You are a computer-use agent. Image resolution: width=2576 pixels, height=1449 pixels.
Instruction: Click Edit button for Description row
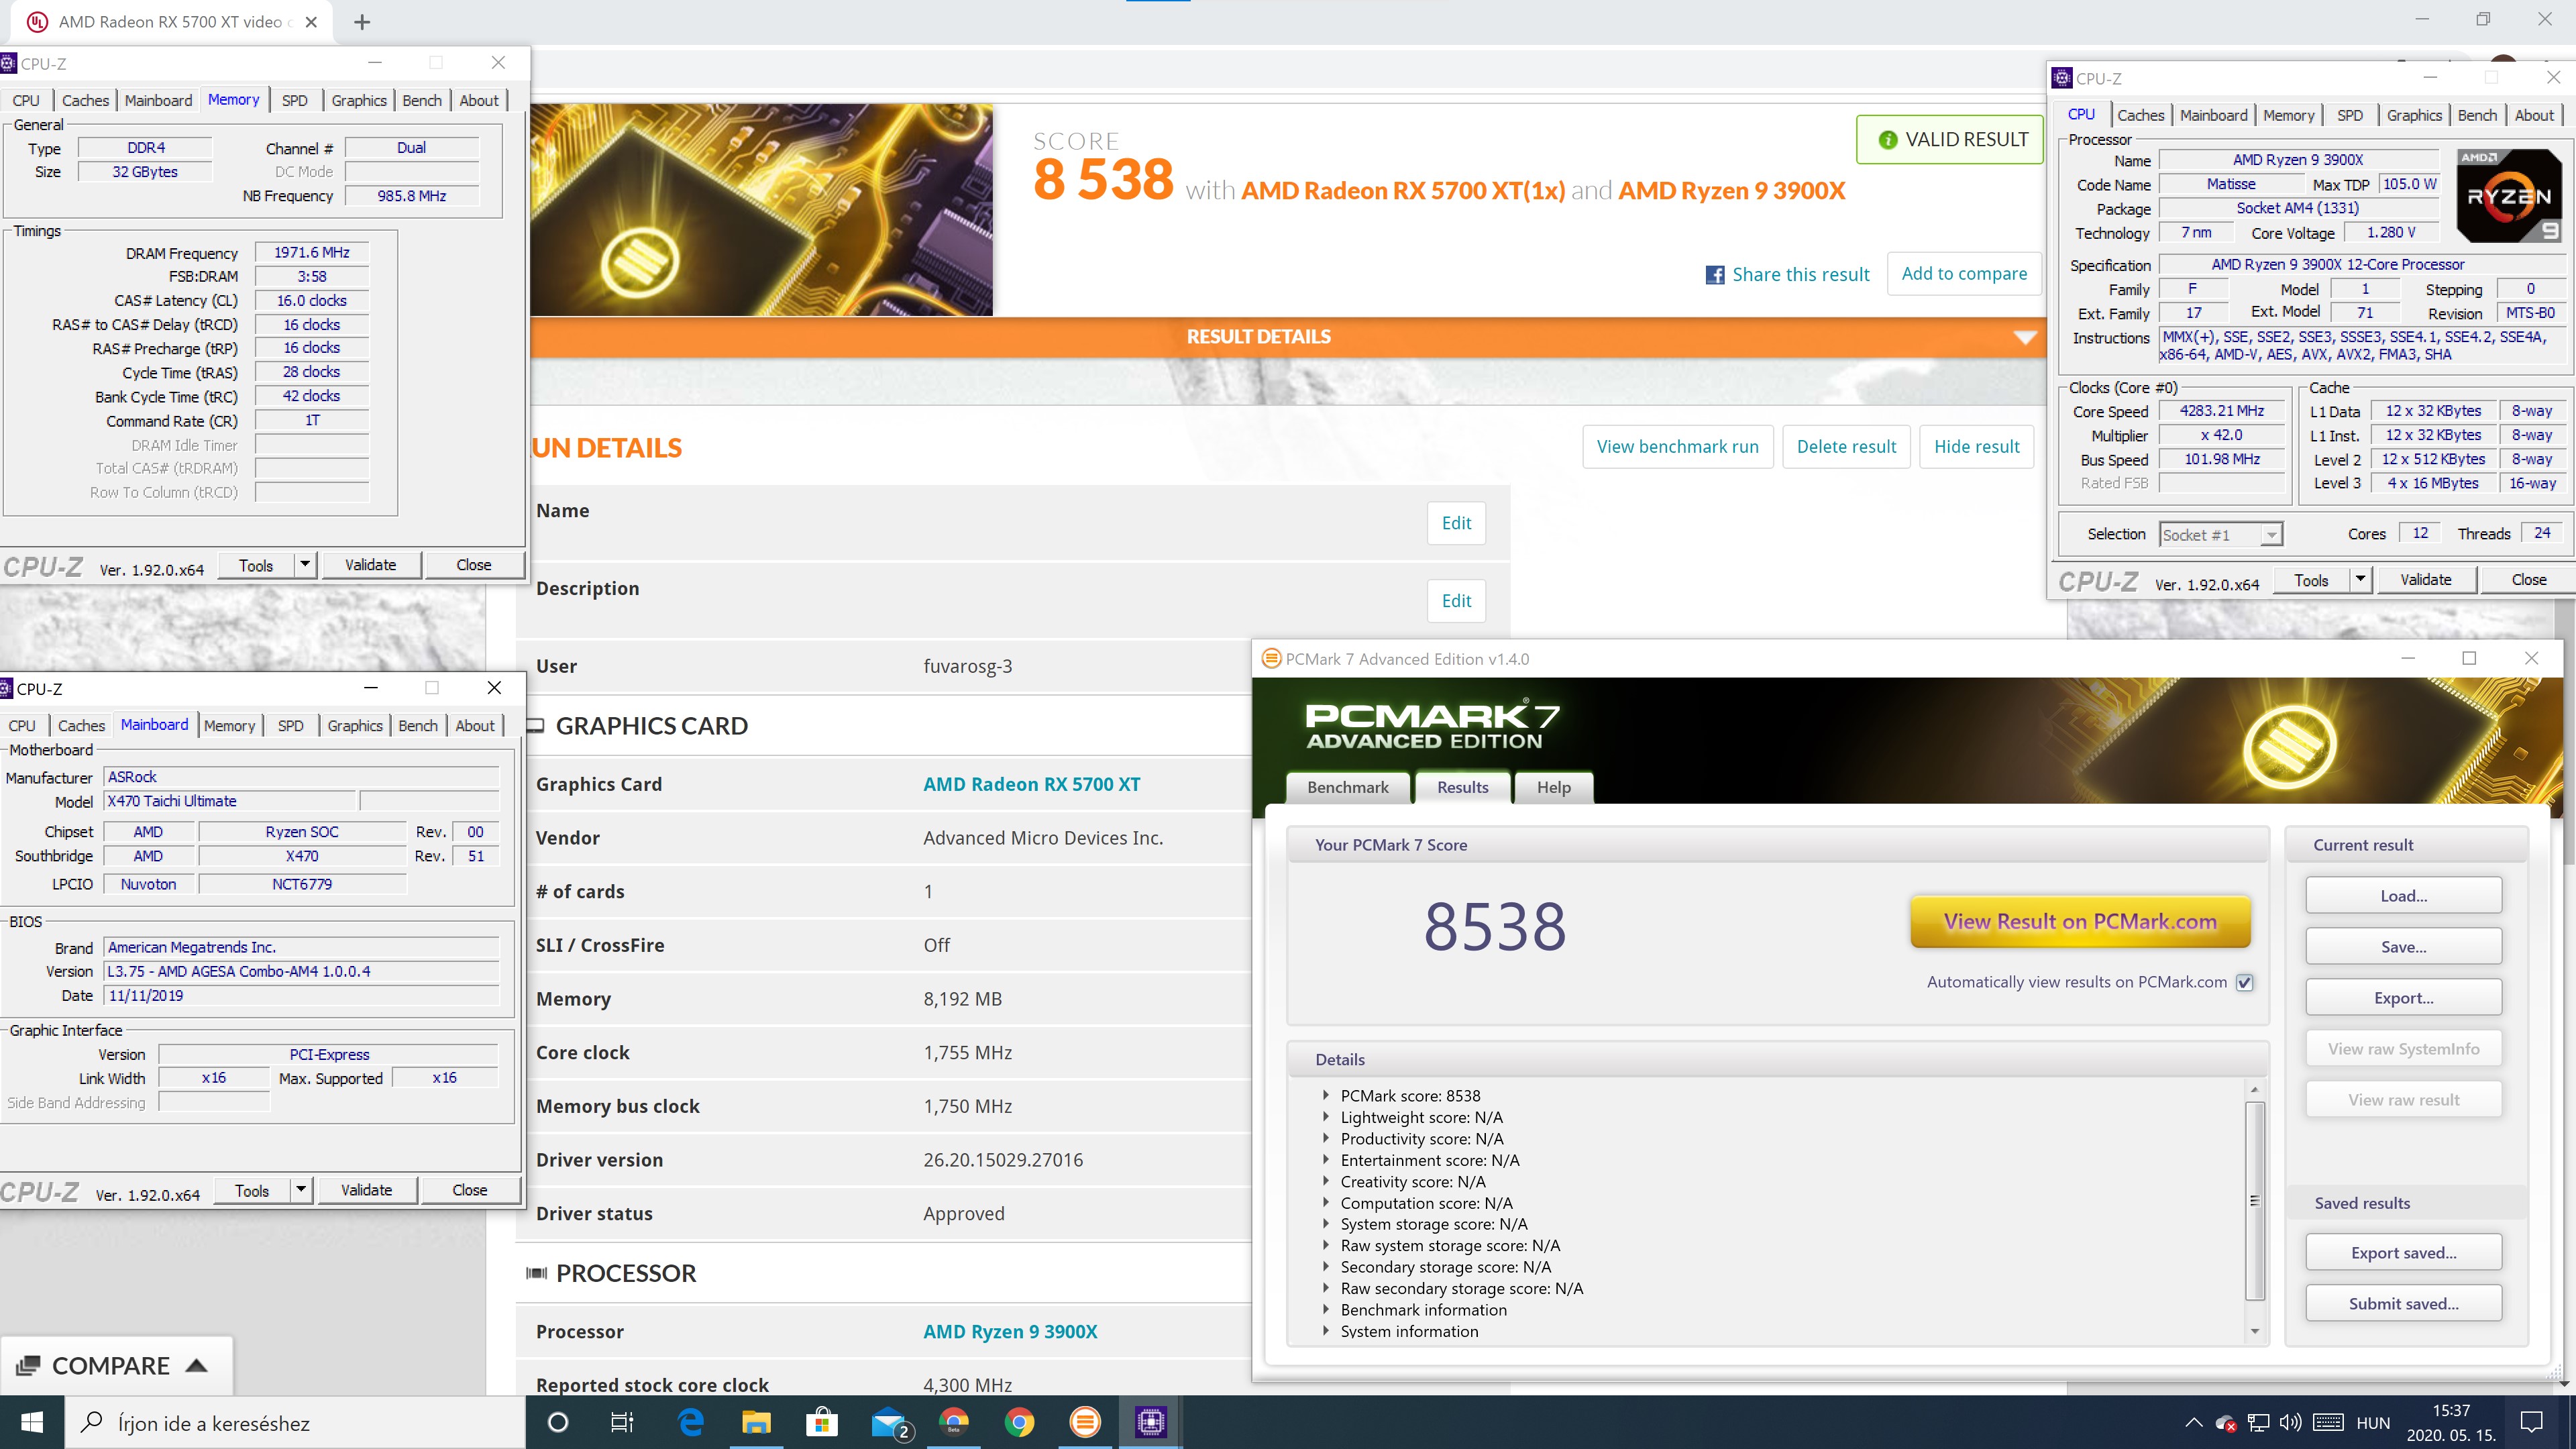1456,601
